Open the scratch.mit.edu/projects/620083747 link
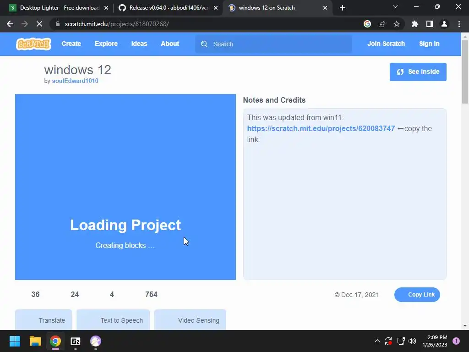This screenshot has height=352, width=469. [321, 128]
